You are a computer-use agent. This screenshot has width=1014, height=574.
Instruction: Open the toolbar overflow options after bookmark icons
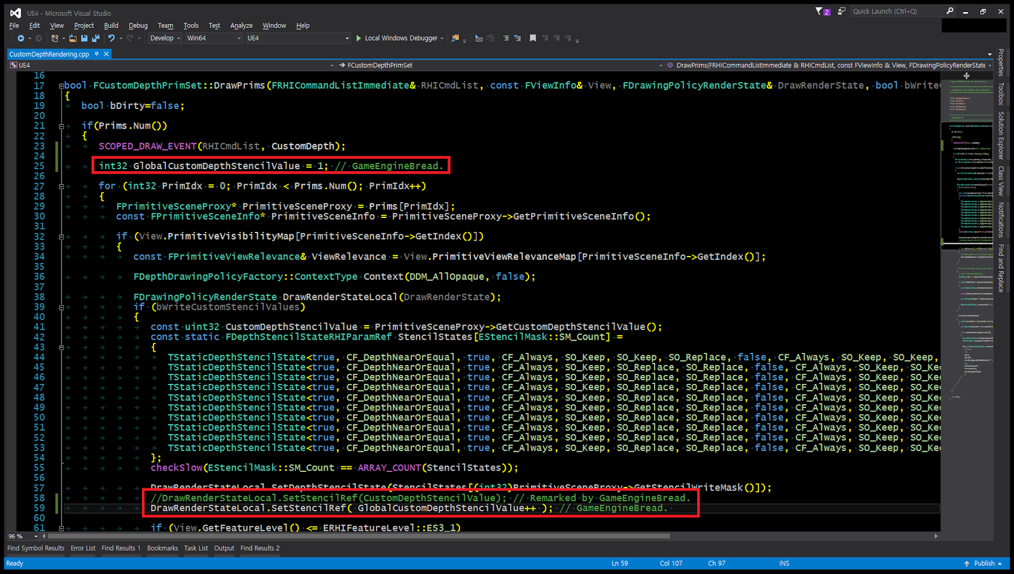point(577,40)
